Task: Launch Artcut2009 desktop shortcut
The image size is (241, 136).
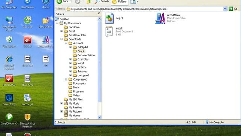Action: 9,80
